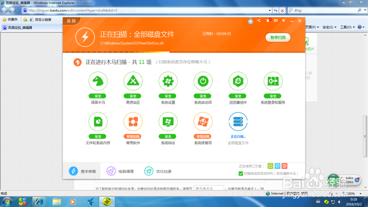Click the blue engine icon
Viewport: 368px width, 207px height.
coord(277,166)
